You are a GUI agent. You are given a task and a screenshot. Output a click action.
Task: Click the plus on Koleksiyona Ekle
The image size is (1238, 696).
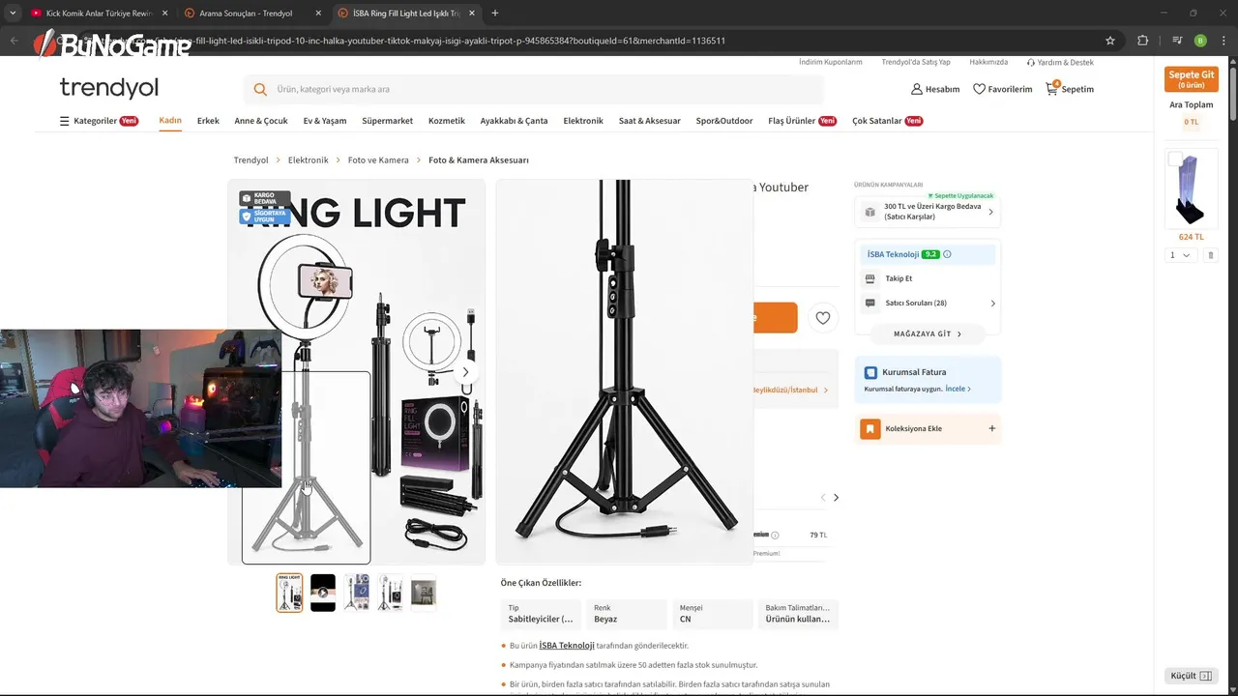click(x=991, y=428)
